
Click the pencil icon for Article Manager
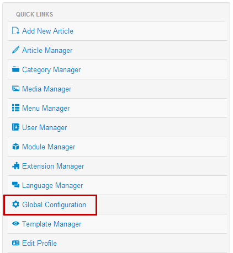15,50
